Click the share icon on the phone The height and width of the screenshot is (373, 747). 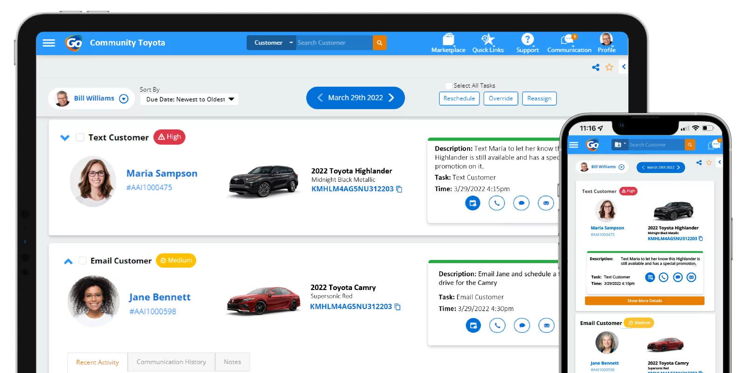pyautogui.click(x=699, y=162)
